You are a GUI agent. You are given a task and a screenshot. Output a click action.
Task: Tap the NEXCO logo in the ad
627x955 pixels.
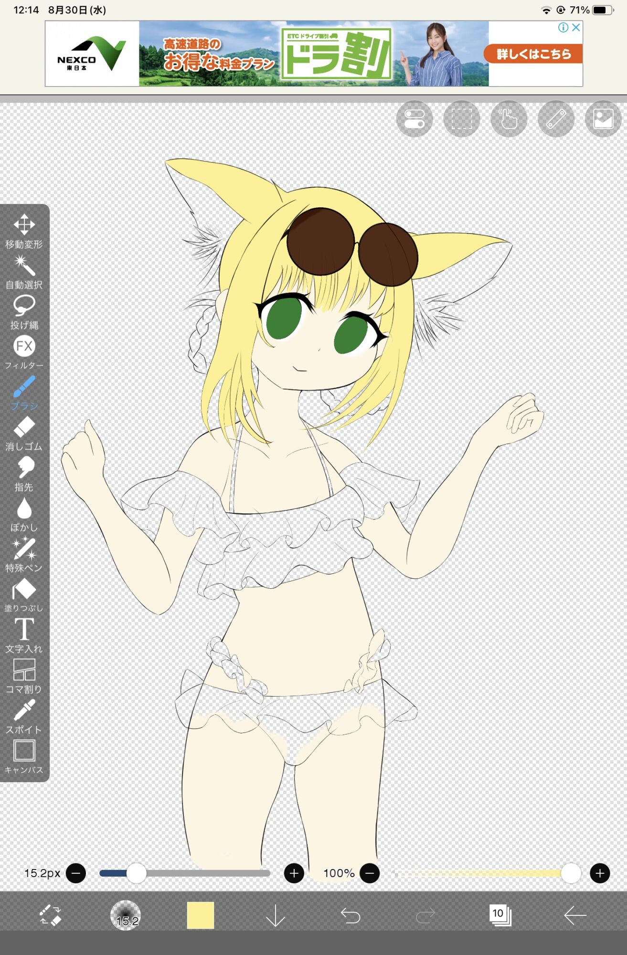click(91, 53)
